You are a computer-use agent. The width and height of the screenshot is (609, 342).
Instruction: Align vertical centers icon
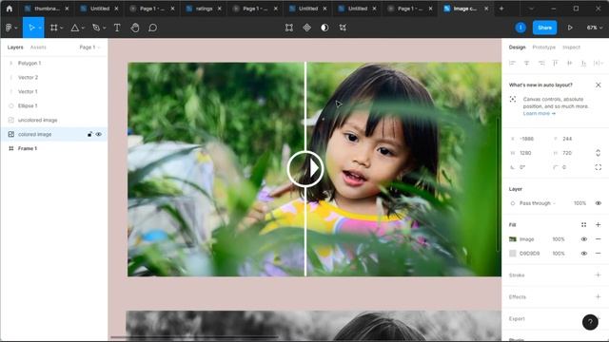coord(569,63)
